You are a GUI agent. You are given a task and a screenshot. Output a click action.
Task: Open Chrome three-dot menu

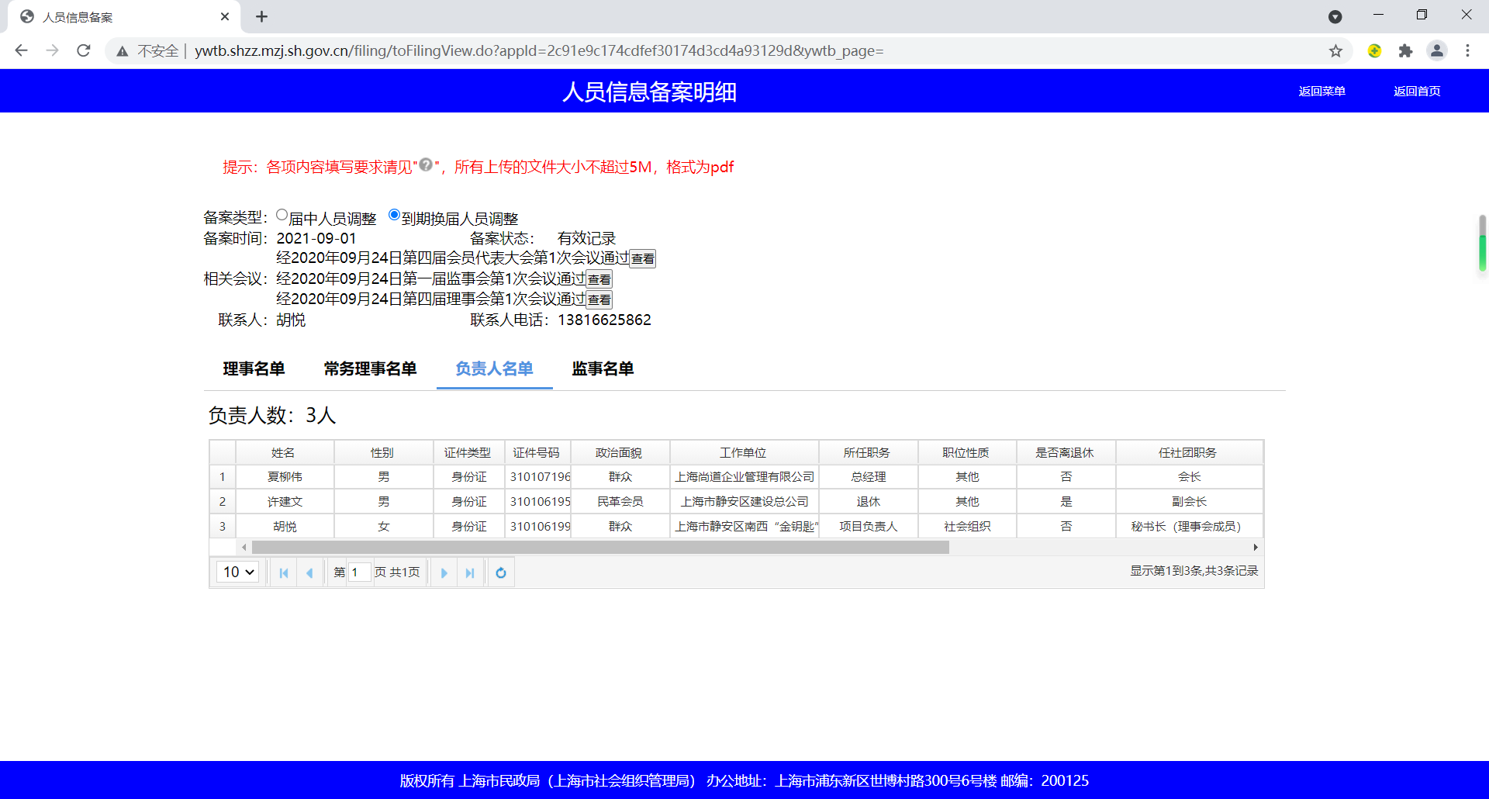1467,51
